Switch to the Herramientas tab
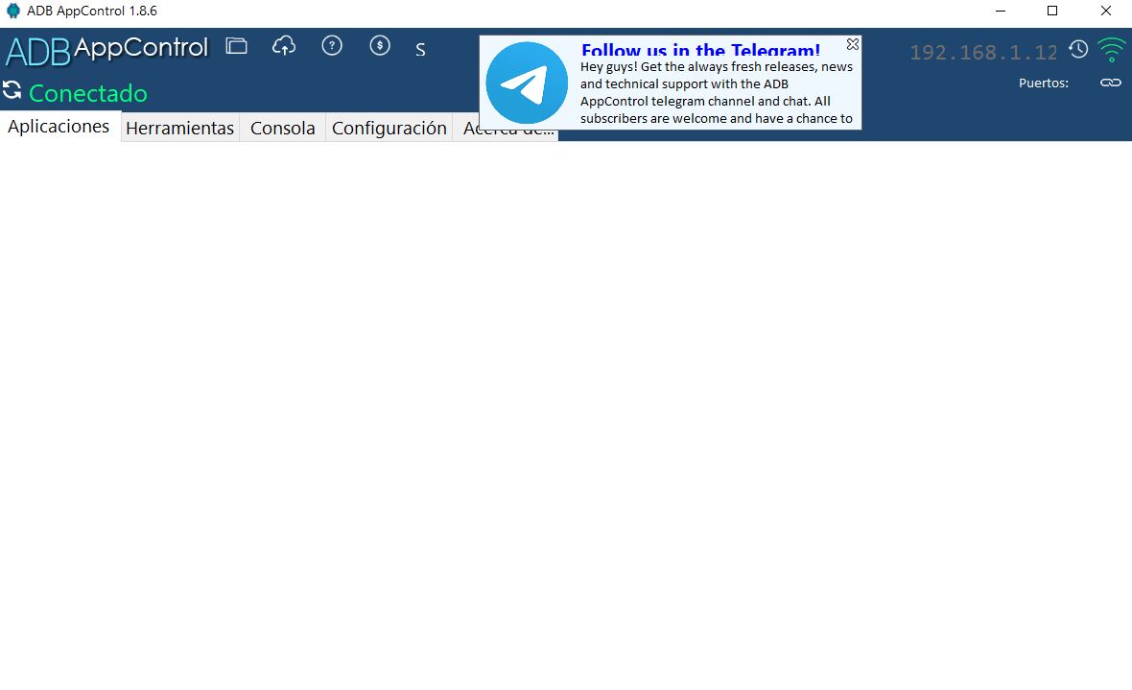1132x690 pixels. click(x=179, y=128)
